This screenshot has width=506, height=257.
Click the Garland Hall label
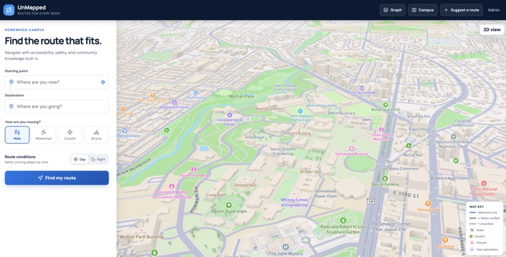point(245,185)
